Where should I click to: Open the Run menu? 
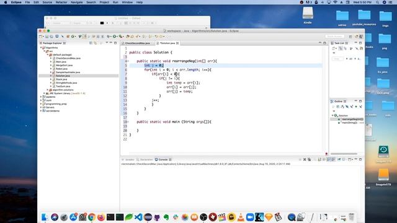tap(115, 2)
